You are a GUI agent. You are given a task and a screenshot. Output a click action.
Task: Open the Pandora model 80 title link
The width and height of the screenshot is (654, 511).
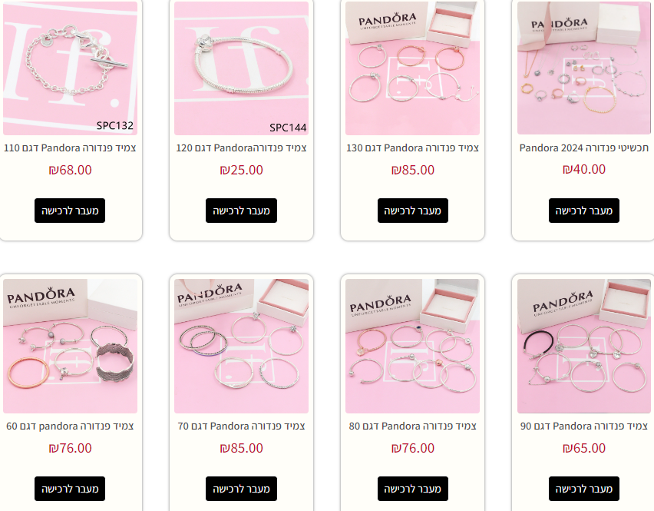412,426
